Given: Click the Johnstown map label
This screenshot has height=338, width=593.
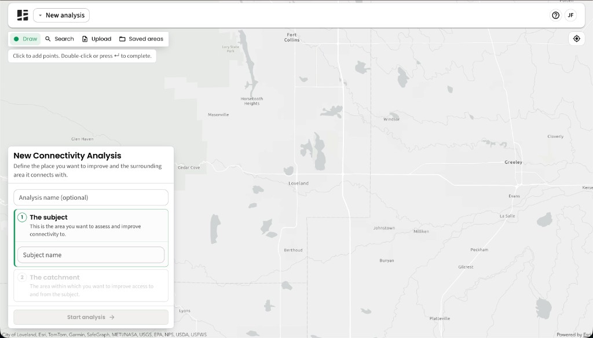Looking at the screenshot, I should (x=384, y=228).
